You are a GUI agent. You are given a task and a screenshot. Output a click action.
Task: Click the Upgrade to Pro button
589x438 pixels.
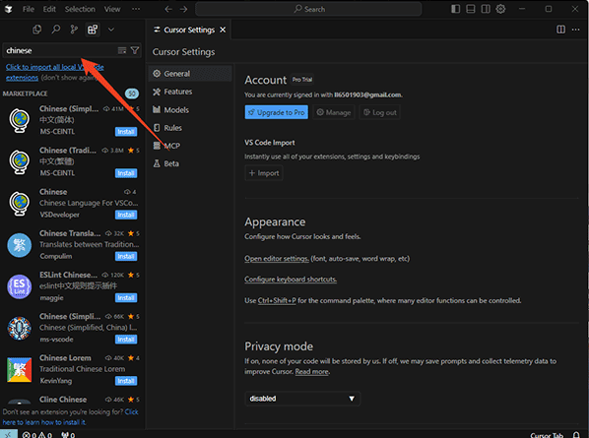tap(277, 112)
